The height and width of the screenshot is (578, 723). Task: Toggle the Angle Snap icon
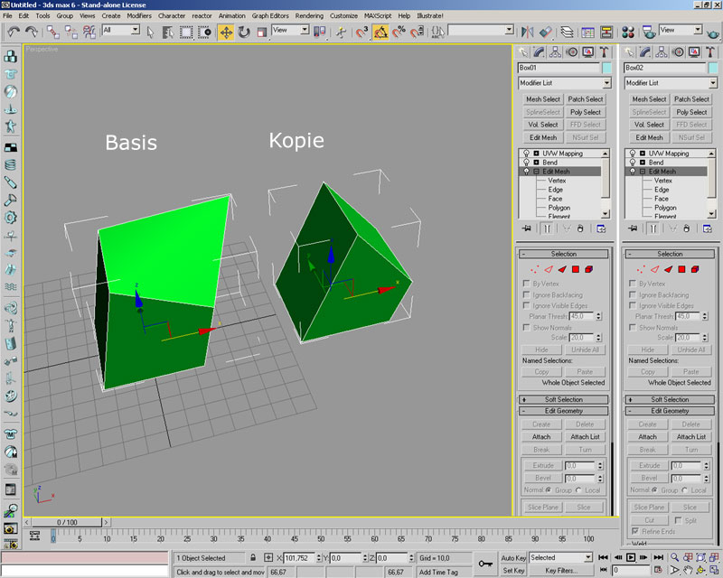[x=380, y=32]
